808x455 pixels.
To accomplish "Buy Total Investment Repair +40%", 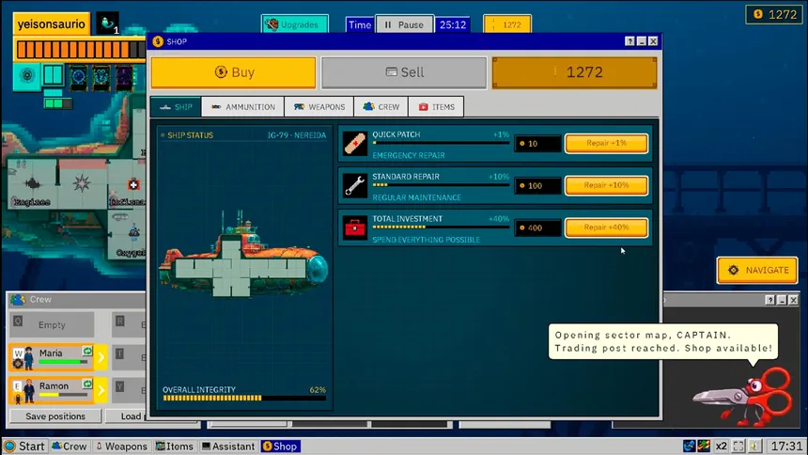I will pyautogui.click(x=607, y=227).
